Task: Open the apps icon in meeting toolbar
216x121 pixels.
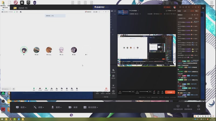Action: (77, 89)
